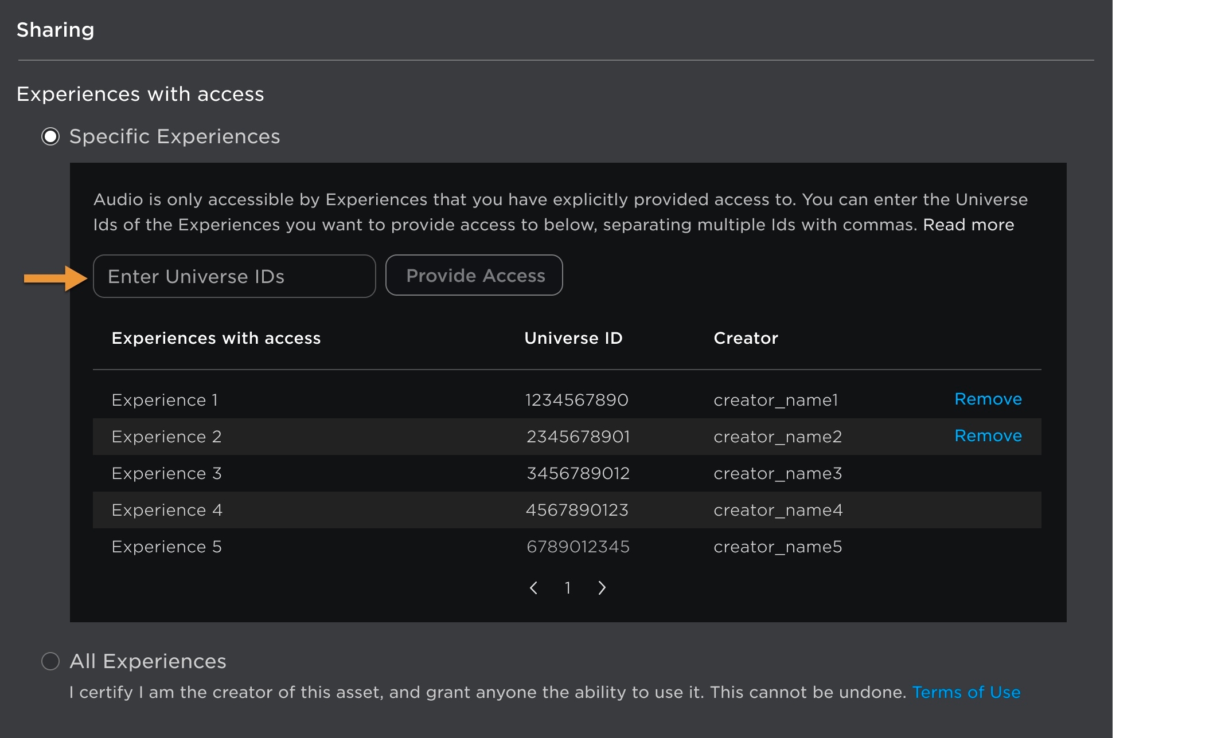Go to next page arrow
Image resolution: width=1225 pixels, height=738 pixels.
(602, 588)
